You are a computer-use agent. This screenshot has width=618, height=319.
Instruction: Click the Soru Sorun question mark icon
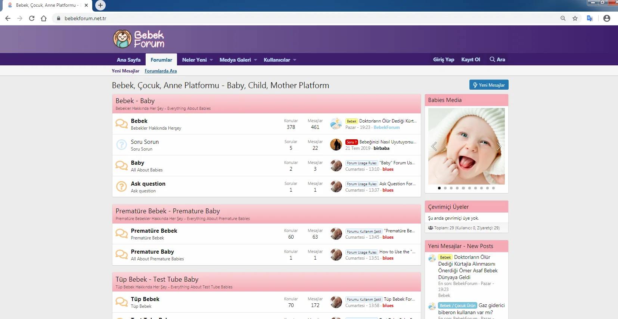point(121,145)
